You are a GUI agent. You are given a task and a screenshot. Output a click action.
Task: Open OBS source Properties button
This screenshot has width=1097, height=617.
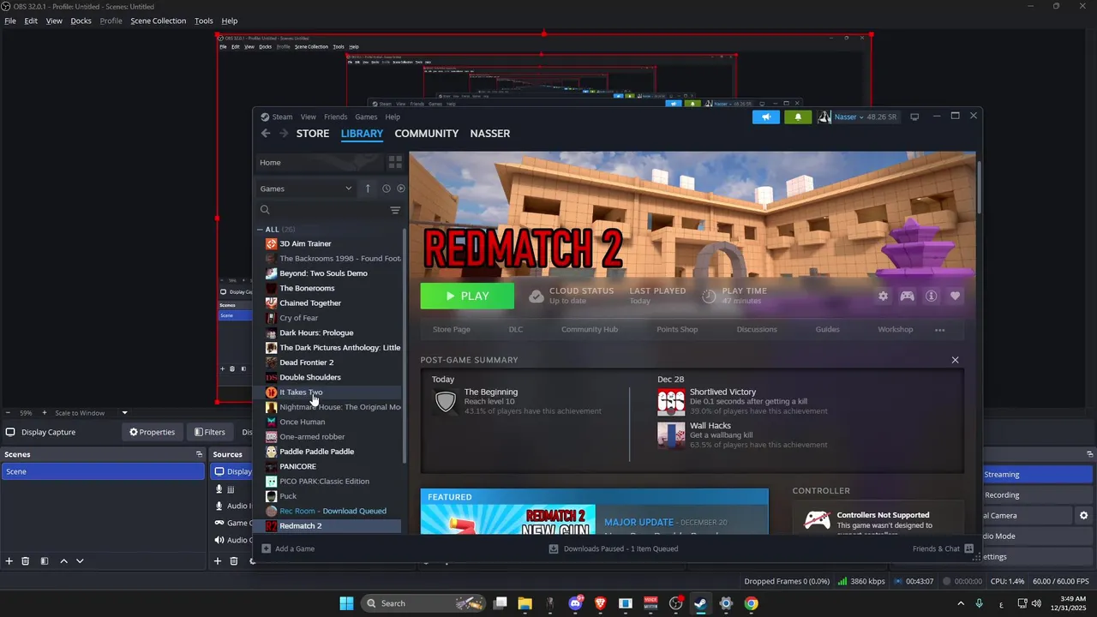tap(153, 433)
